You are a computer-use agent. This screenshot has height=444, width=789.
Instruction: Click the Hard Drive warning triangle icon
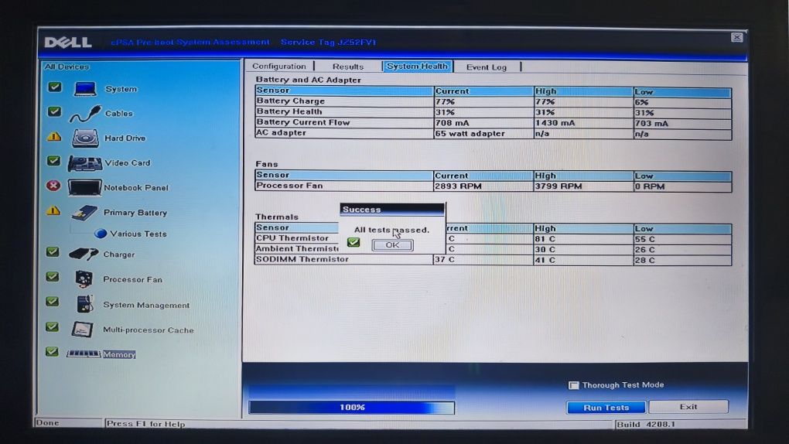pos(54,137)
